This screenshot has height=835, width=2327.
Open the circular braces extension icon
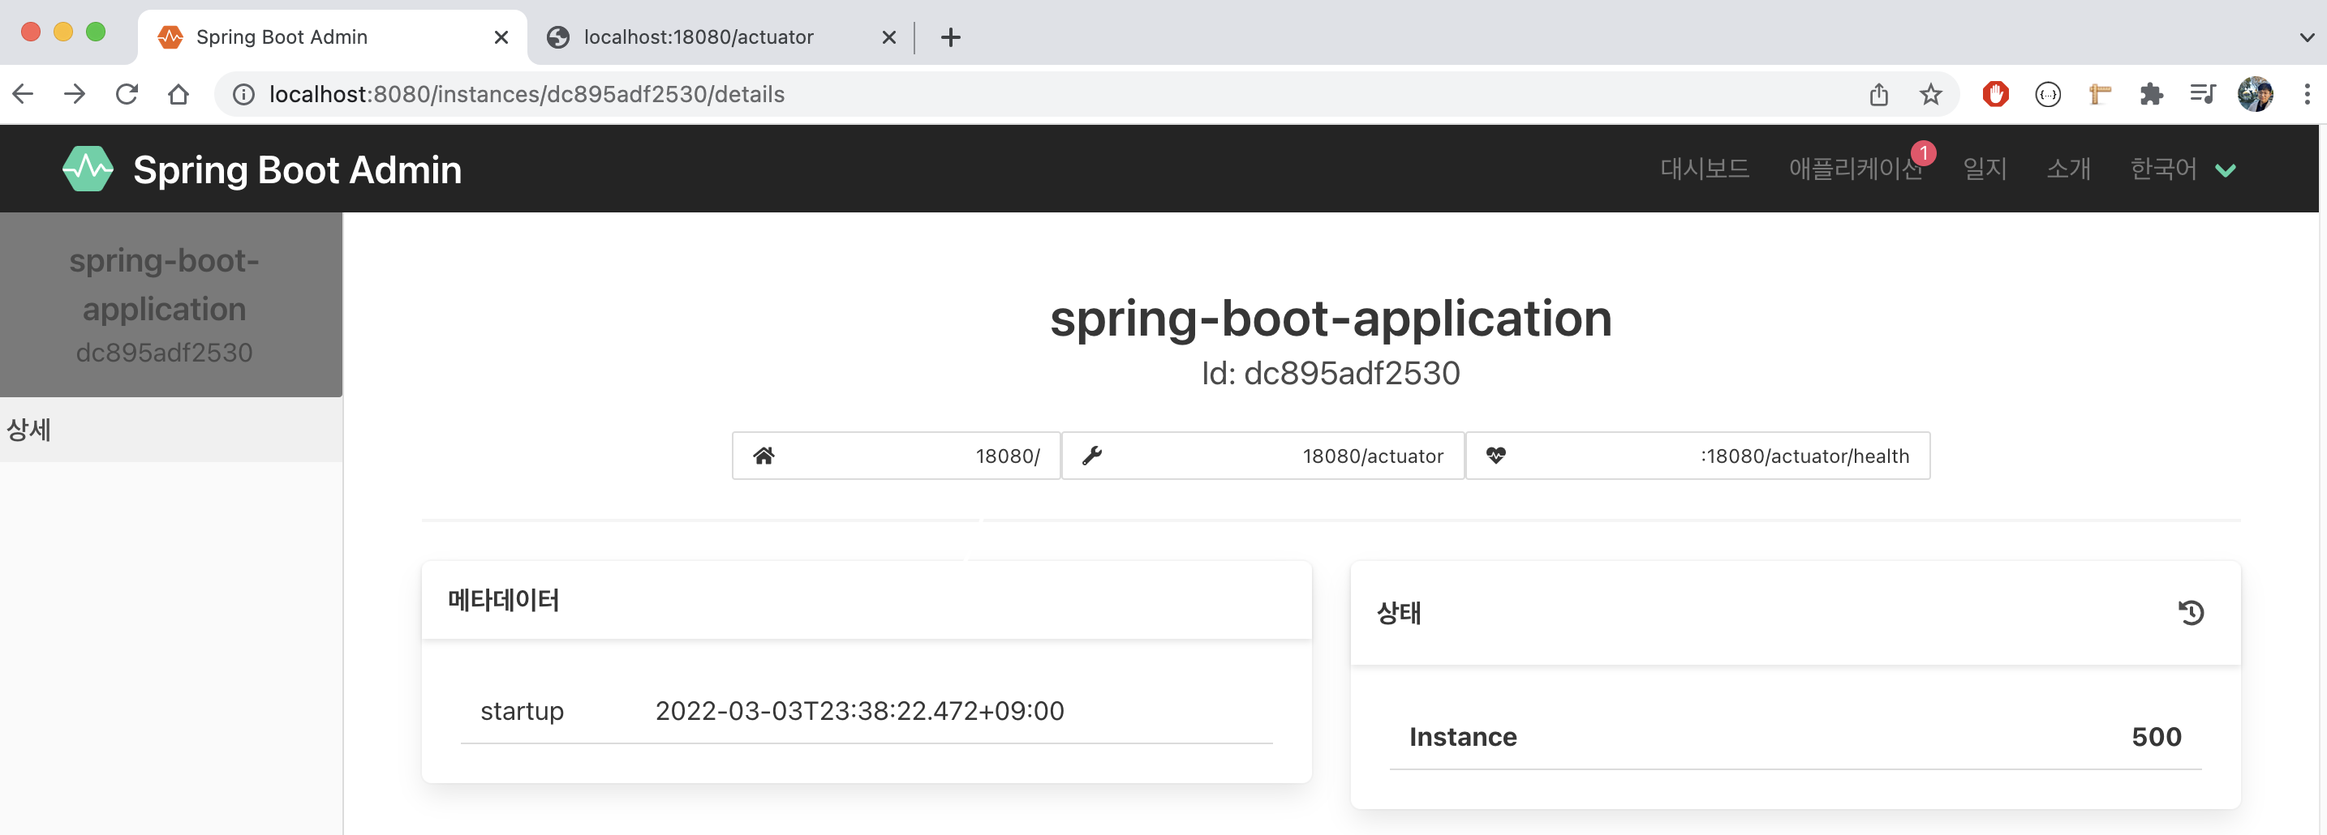pyautogui.click(x=2048, y=94)
